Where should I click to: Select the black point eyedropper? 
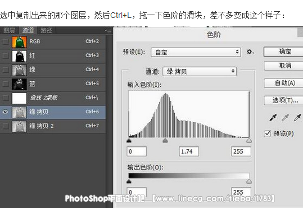pyautogui.click(x=273, y=117)
